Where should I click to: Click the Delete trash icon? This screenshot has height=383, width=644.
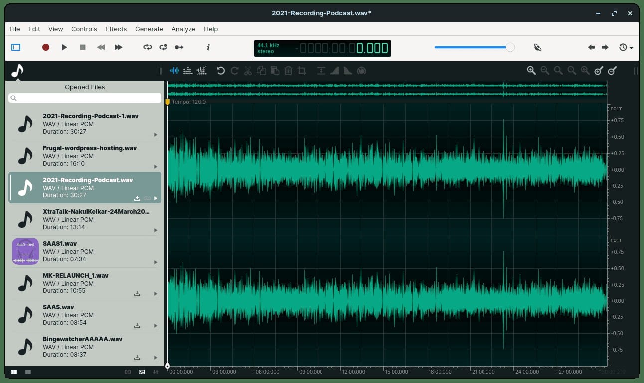pyautogui.click(x=288, y=71)
